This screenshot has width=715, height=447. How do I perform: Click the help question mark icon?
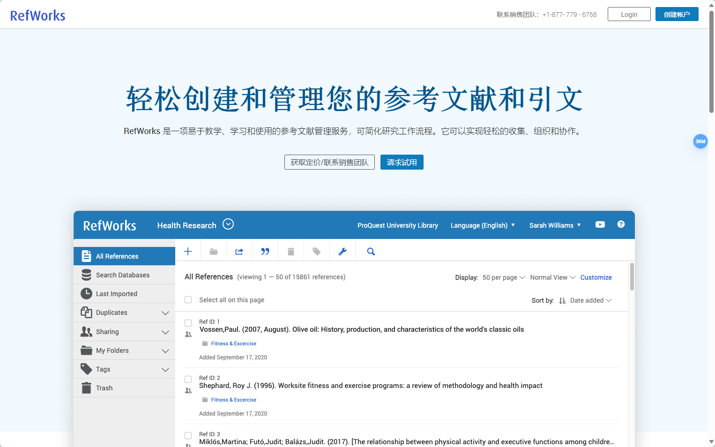(x=621, y=224)
